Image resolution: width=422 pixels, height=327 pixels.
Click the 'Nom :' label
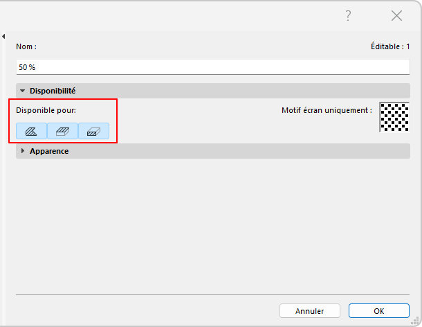pos(26,47)
